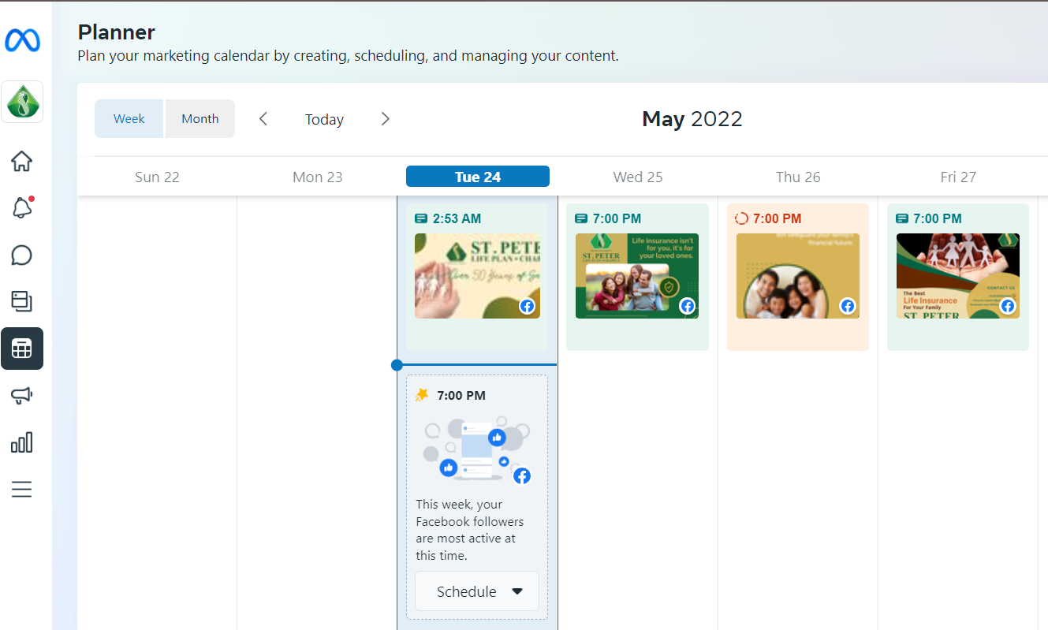1048x630 pixels.
Task: Switch to Week view
Action: (x=129, y=118)
